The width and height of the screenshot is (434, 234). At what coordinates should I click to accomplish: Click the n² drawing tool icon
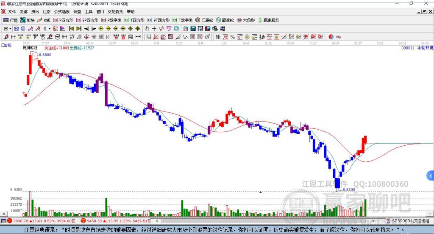point(72,37)
